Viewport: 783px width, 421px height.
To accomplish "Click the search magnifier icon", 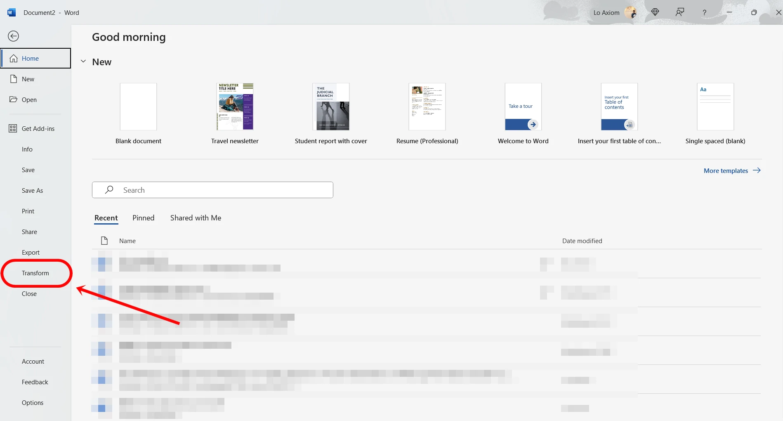I will tap(109, 190).
